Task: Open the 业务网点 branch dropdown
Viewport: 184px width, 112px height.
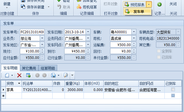Action: 88,38
